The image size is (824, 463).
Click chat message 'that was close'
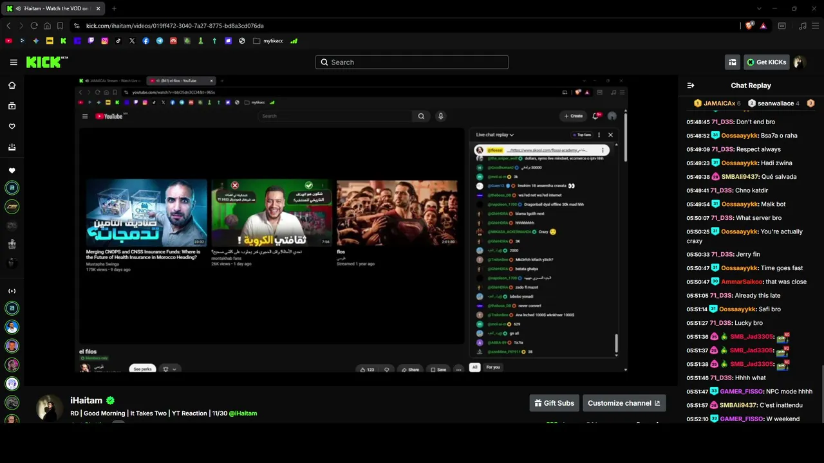[x=786, y=282]
